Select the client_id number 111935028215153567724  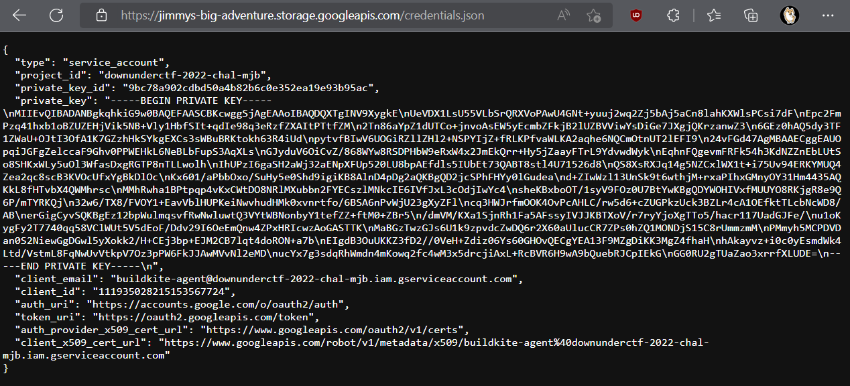(x=162, y=292)
